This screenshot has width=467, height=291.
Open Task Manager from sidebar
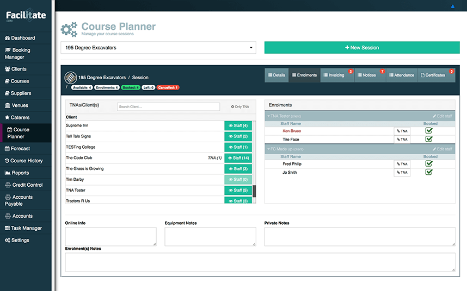tap(26, 228)
